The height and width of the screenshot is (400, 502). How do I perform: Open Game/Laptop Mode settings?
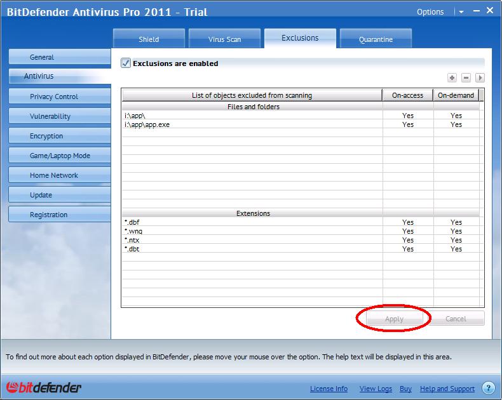coord(60,156)
